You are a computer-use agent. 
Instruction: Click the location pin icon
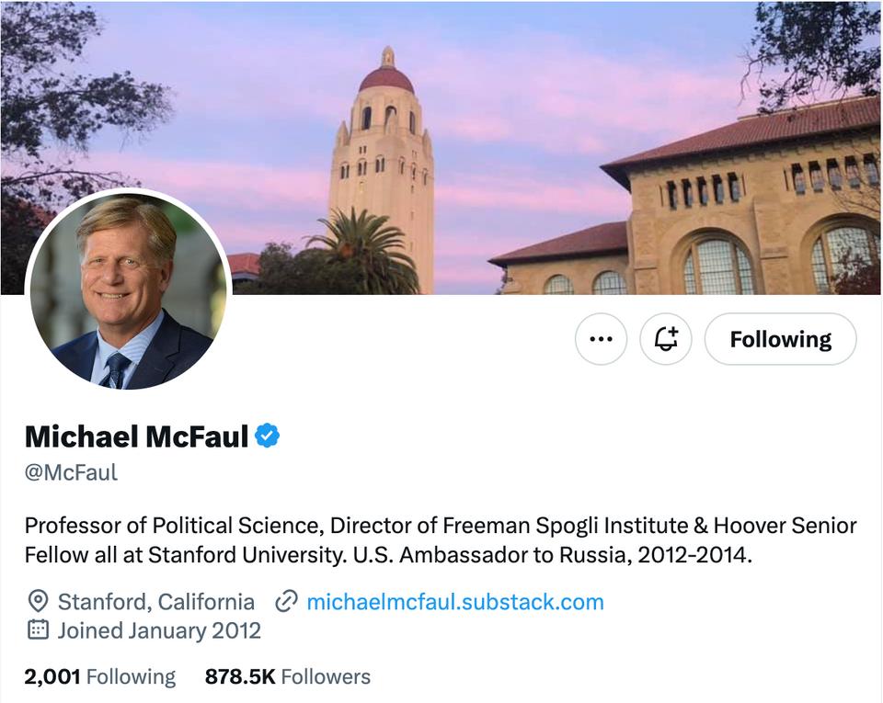pos(38,602)
